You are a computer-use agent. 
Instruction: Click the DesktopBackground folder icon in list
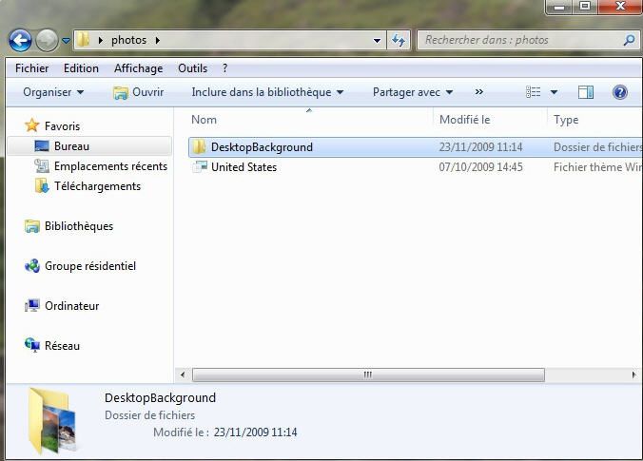tap(200, 146)
